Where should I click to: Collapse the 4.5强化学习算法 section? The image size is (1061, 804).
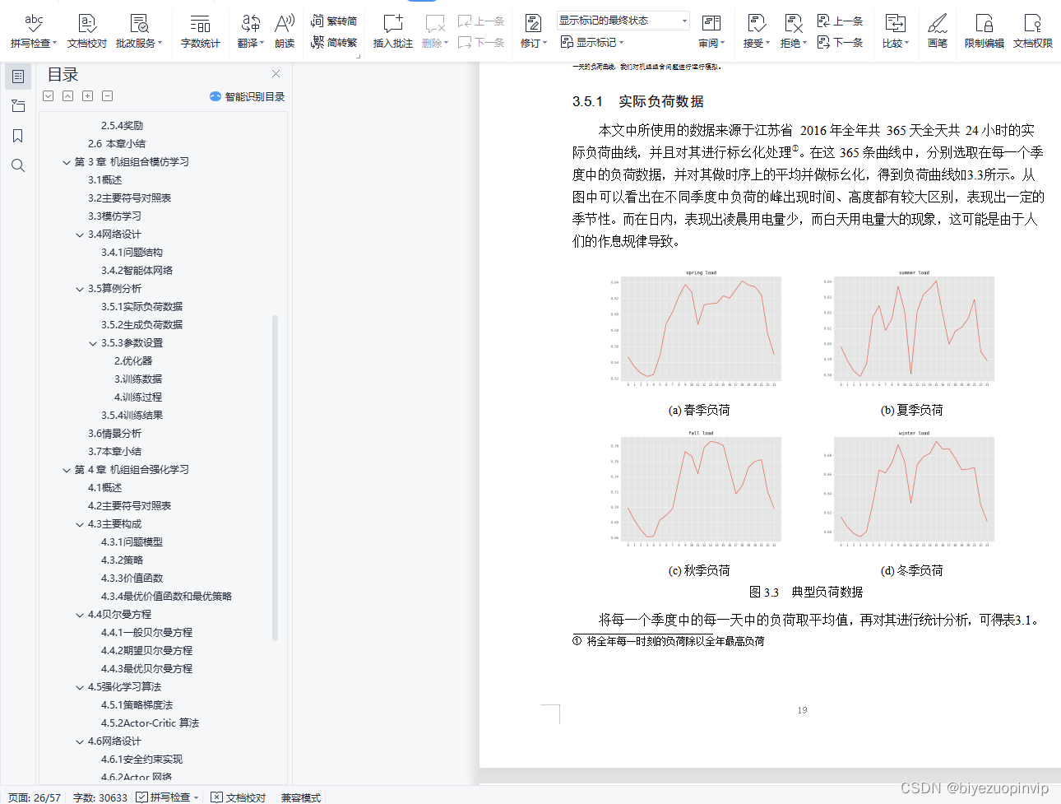80,687
